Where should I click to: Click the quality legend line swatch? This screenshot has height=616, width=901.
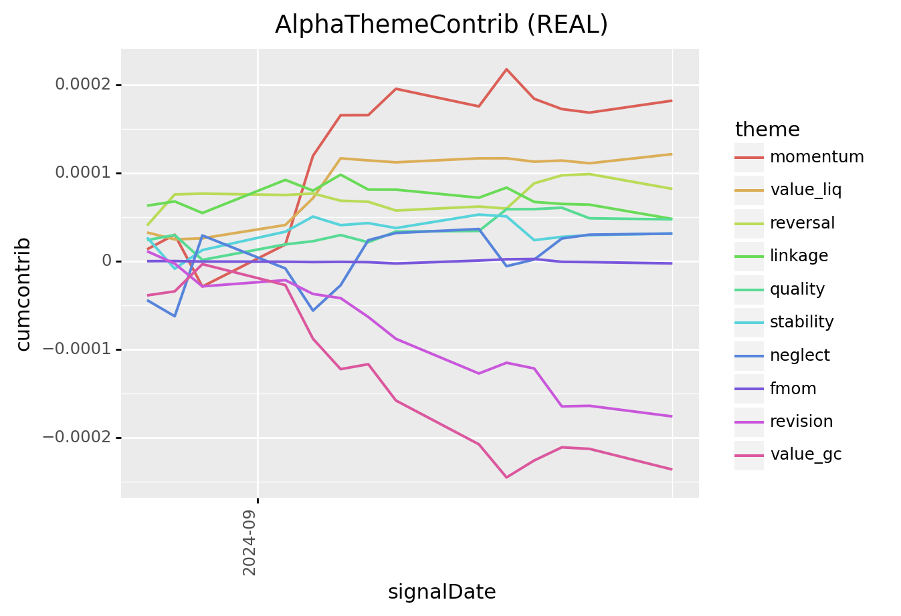point(748,289)
